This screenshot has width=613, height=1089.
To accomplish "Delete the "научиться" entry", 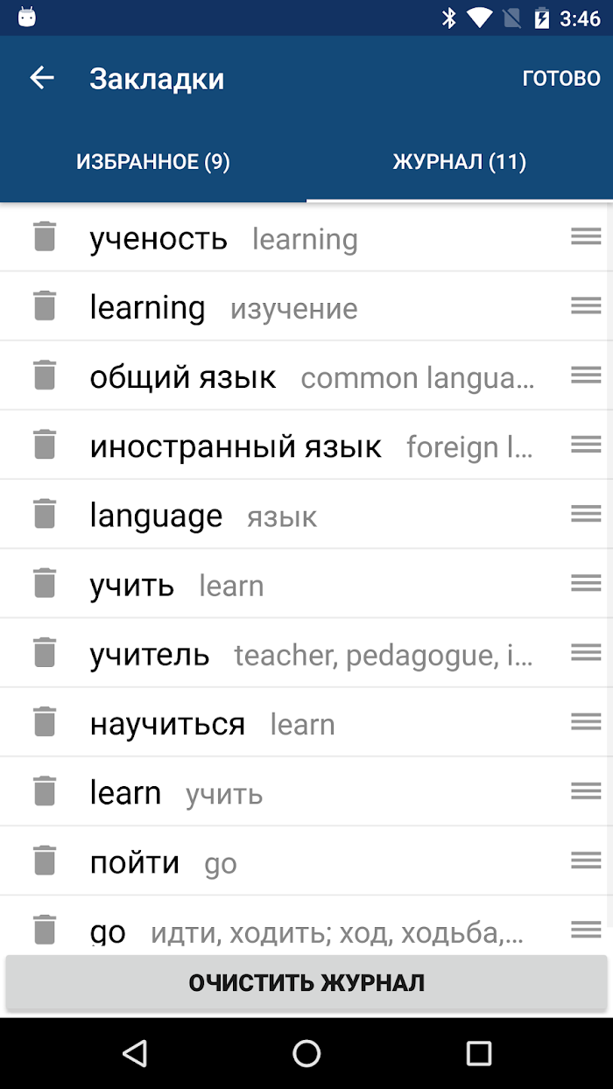I will tap(45, 721).
